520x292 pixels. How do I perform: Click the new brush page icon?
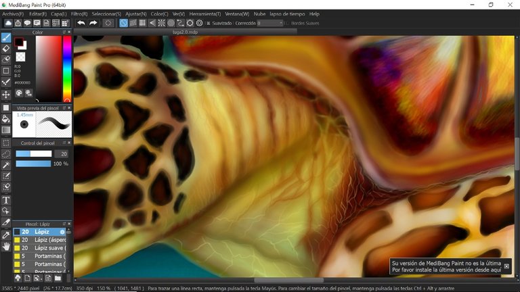(x=28, y=278)
